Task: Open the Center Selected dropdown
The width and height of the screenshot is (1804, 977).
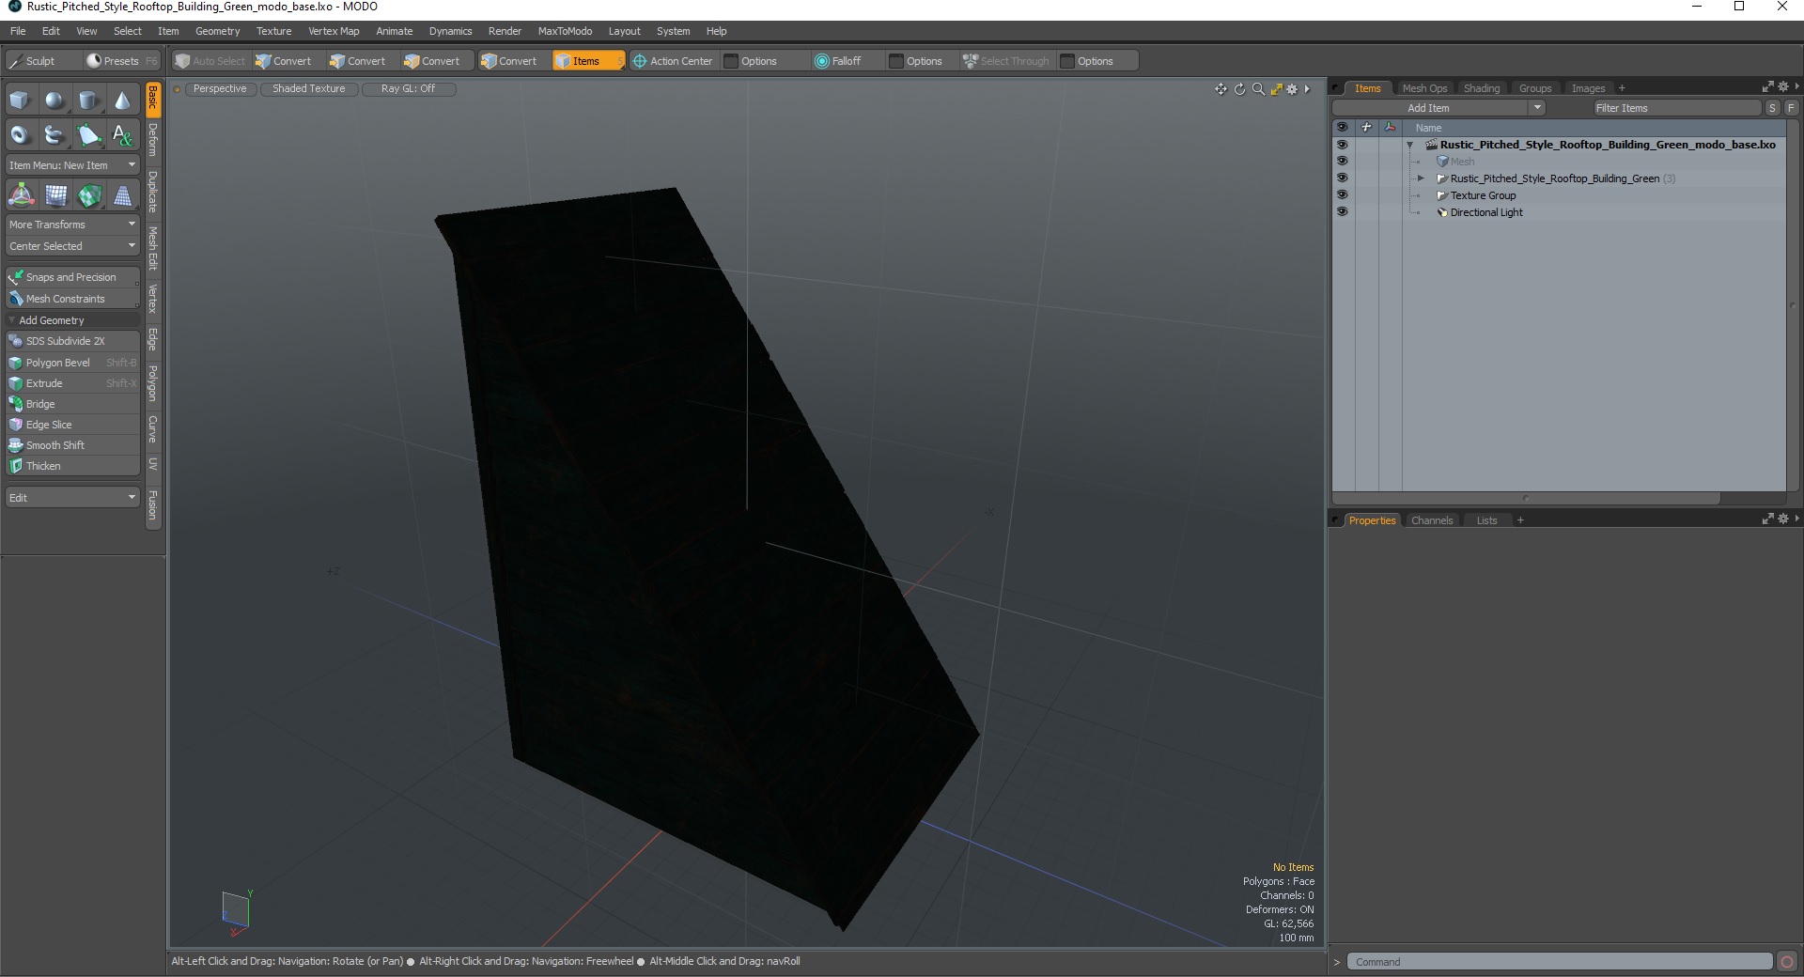Action: click(x=72, y=246)
